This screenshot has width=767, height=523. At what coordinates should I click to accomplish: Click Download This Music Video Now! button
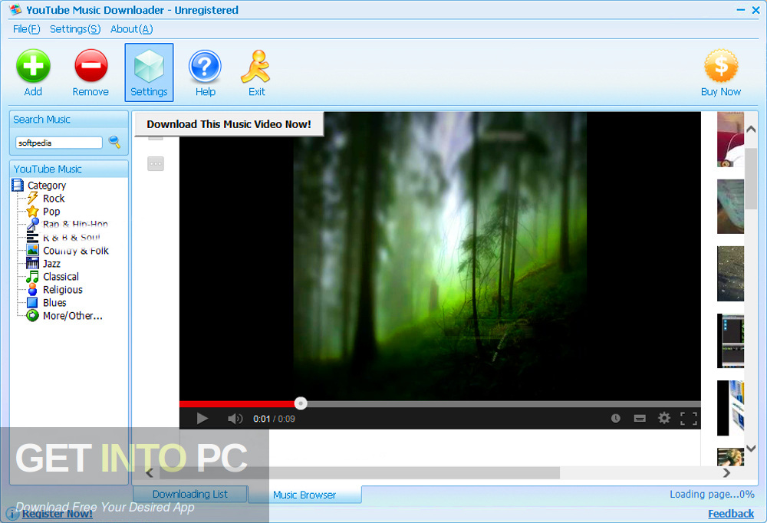pyautogui.click(x=229, y=124)
